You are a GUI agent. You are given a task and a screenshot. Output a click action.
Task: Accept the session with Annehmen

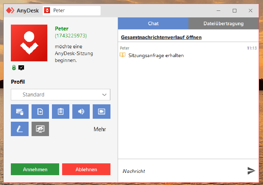(x=35, y=170)
